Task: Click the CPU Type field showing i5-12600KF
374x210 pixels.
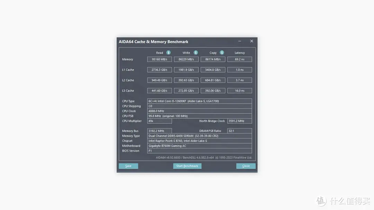Action: tap(199, 101)
